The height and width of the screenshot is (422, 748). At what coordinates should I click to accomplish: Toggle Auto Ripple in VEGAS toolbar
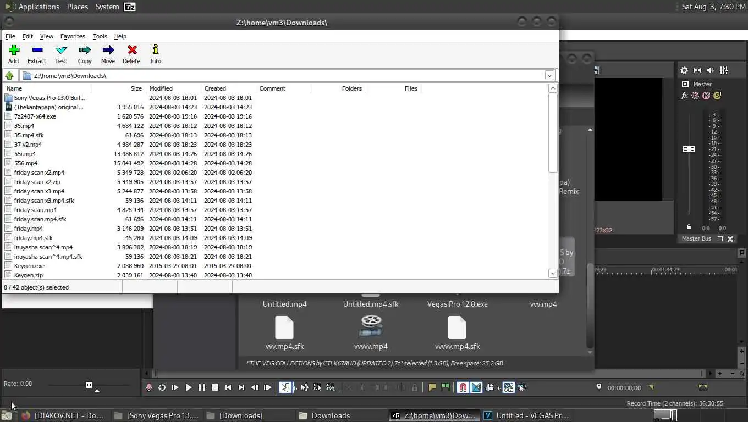tap(490, 387)
